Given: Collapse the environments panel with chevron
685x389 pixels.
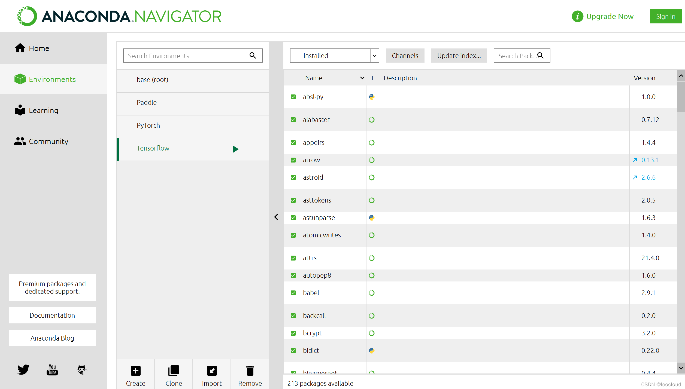Looking at the screenshot, I should pyautogui.click(x=276, y=217).
